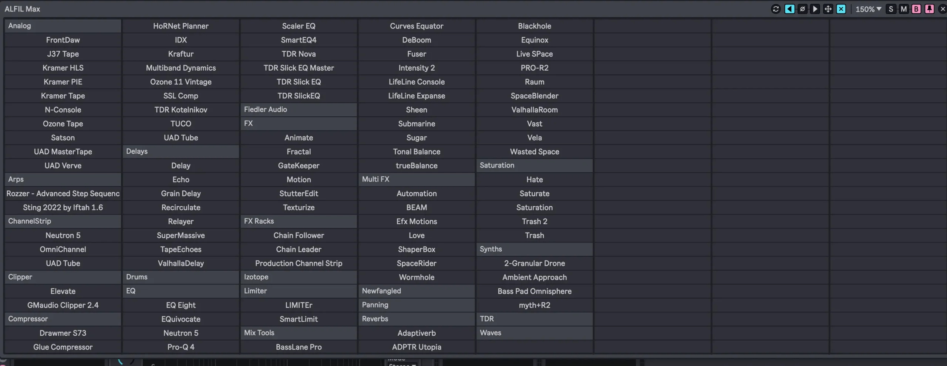The image size is (947, 366).
Task: Click the M mute icon
Action: [x=904, y=9]
